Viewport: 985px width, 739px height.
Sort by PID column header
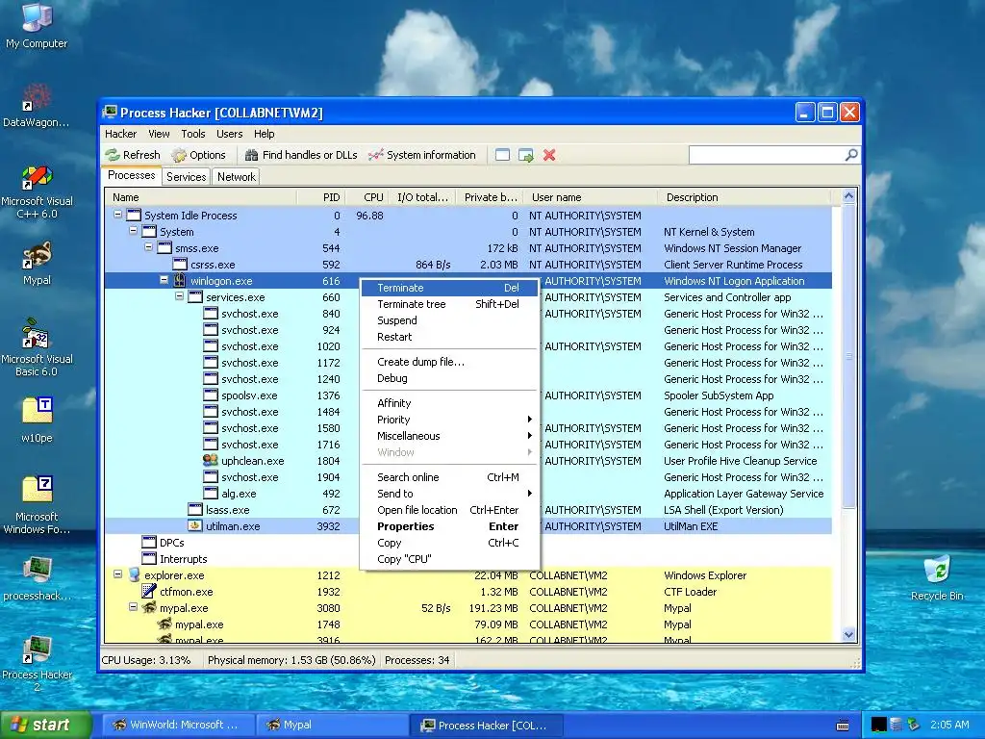pos(320,197)
